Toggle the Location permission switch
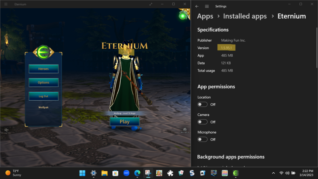Image resolution: width=318 pixels, height=179 pixels. coord(202,104)
